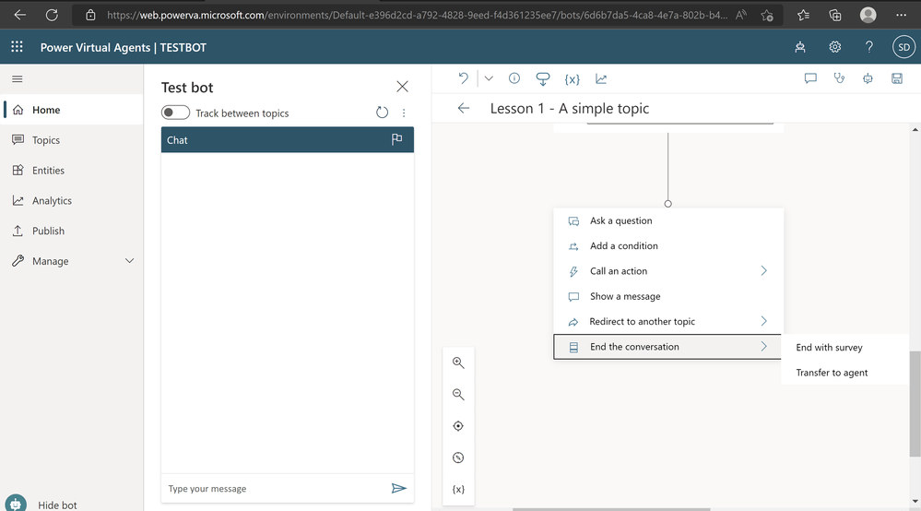This screenshot has height=511, width=921.
Task: Click the bot icon in header
Action: (800, 47)
